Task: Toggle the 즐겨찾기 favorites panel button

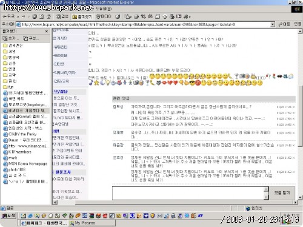Action: tap(82, 16)
